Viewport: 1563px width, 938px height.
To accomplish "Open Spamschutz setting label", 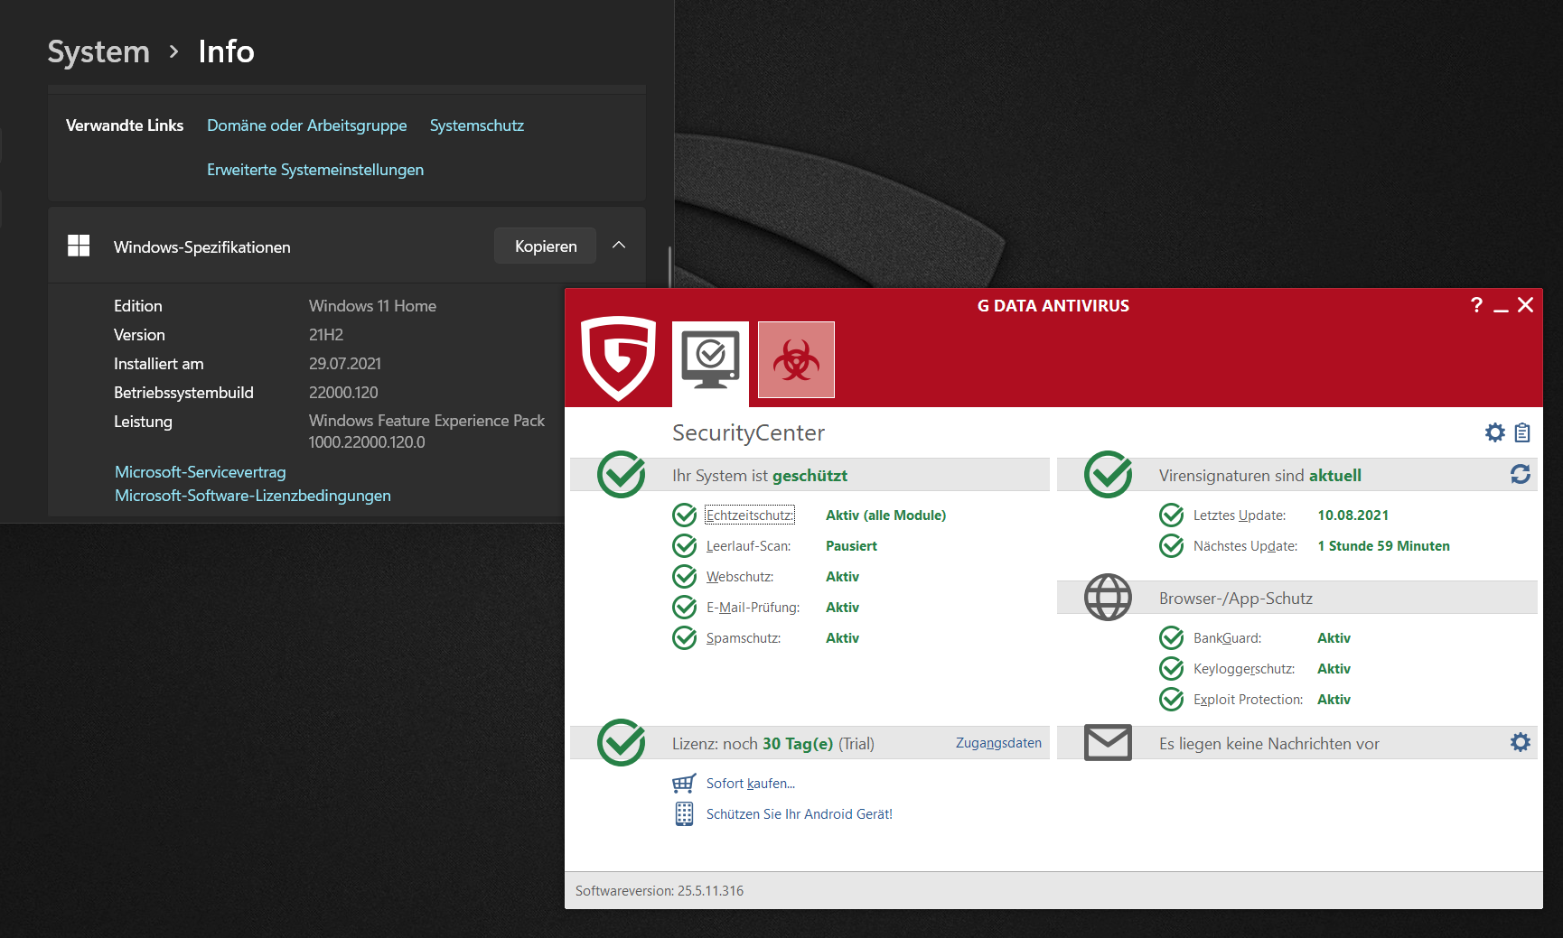I will click(x=744, y=638).
